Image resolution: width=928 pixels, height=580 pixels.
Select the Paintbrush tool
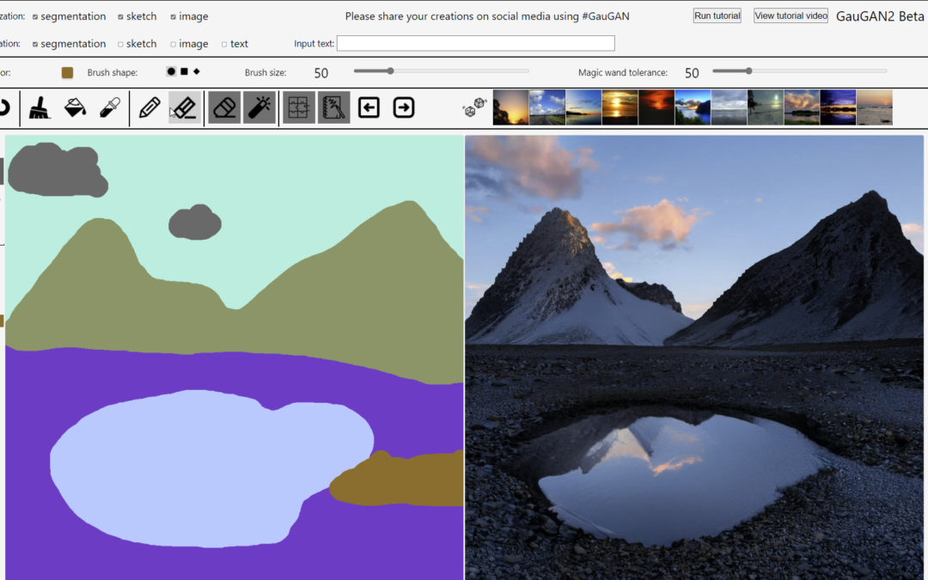tap(40, 107)
